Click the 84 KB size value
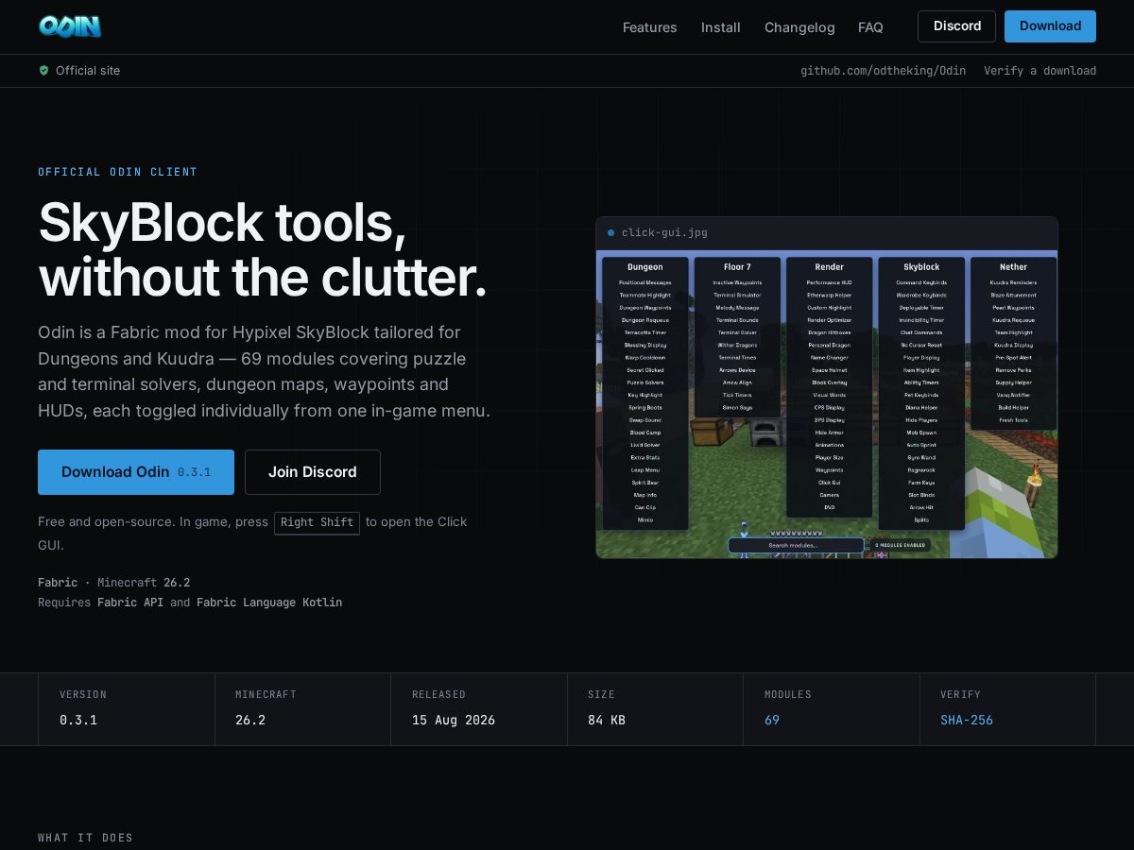This screenshot has width=1134, height=850. pyautogui.click(x=607, y=720)
